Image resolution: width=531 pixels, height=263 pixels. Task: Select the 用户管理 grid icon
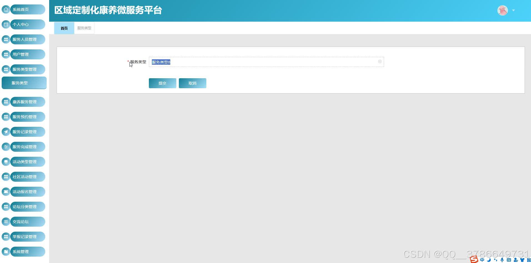click(x=6, y=54)
